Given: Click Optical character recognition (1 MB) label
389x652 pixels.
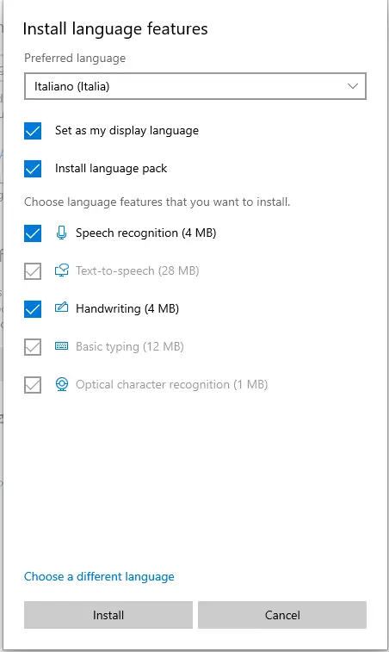Looking at the screenshot, I should (171, 385).
